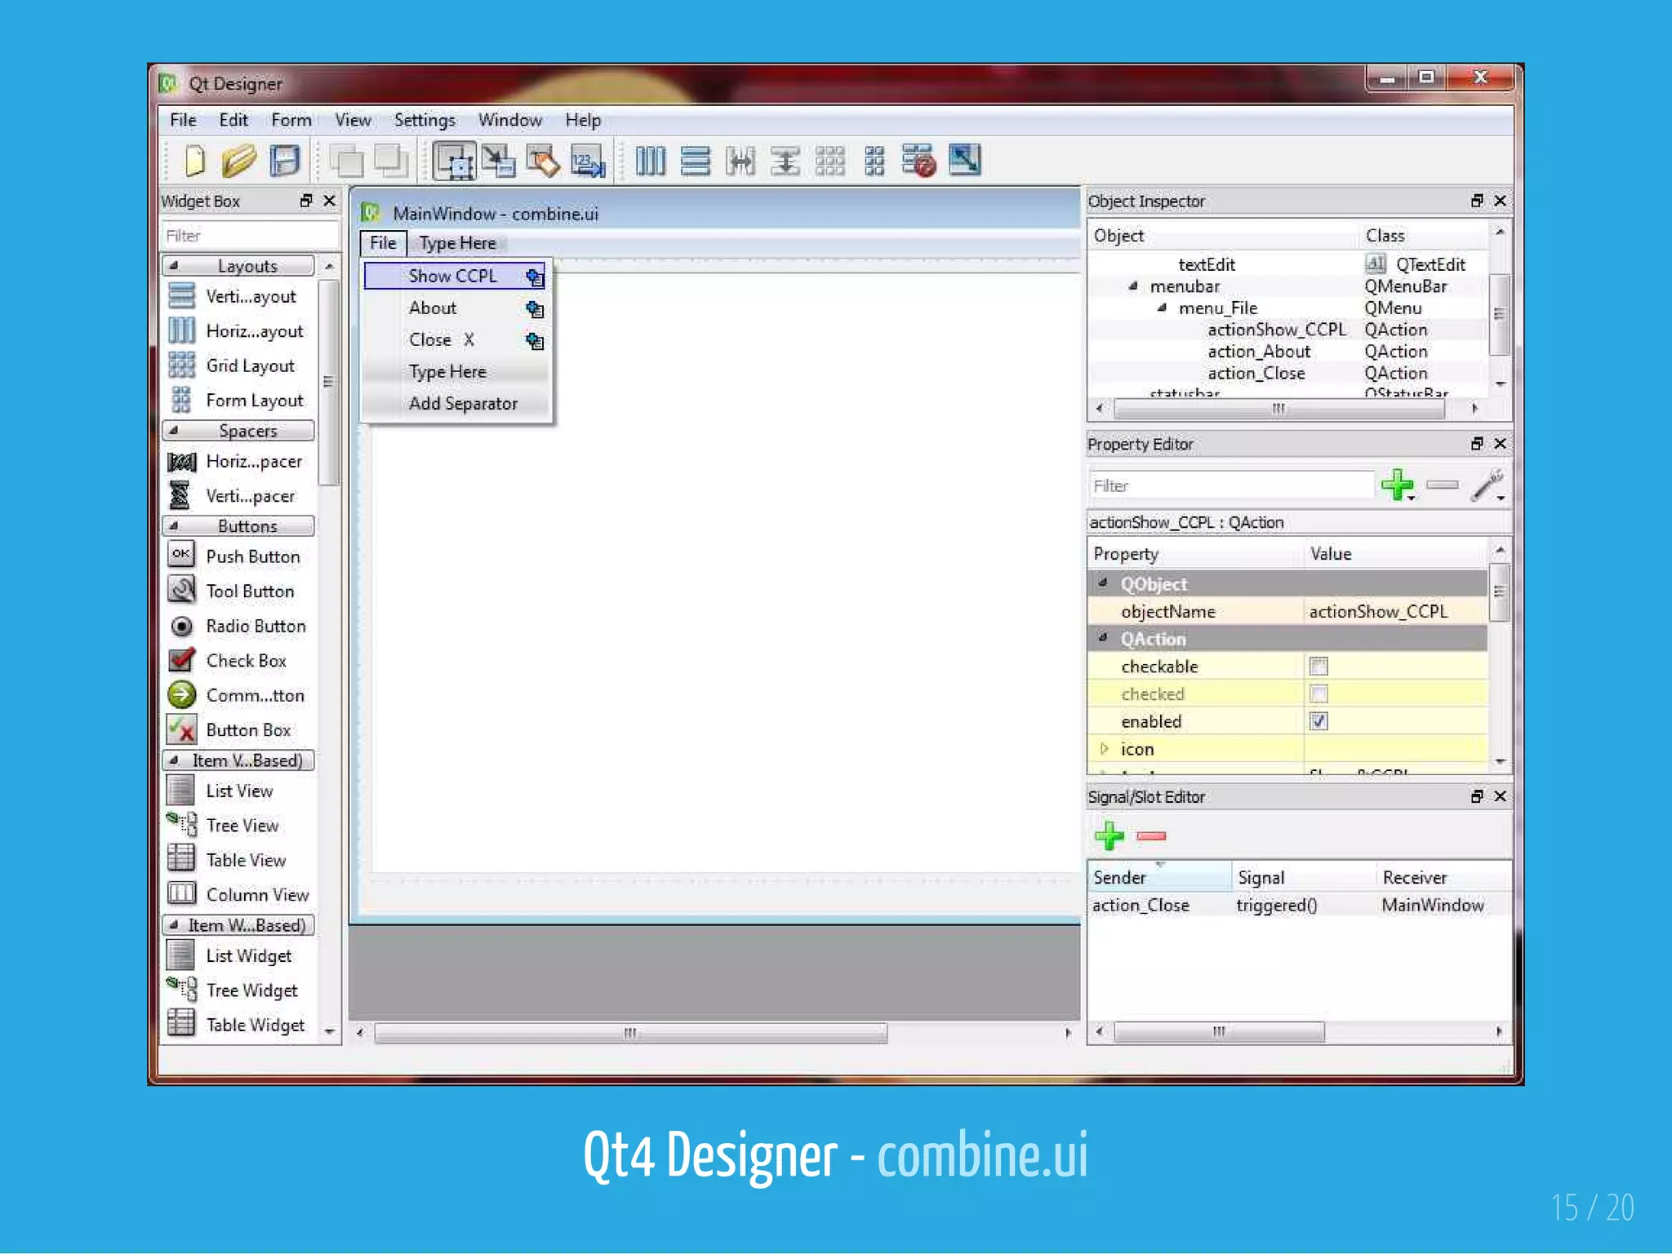Click the Bring to Front toolbar icon
Viewport: 1672px width, 1254px height.
tap(391, 161)
